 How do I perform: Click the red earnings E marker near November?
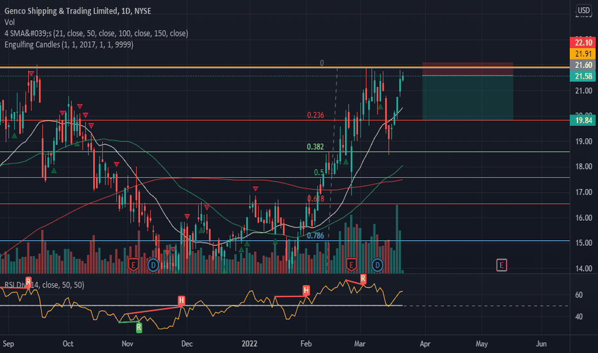pos(133,264)
